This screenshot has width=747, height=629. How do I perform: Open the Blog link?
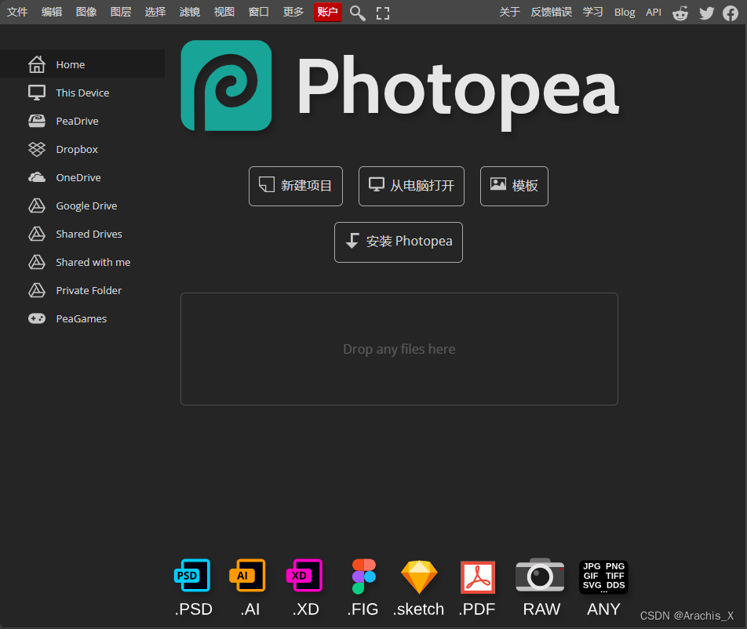(x=624, y=12)
